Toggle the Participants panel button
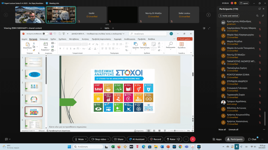The height and width of the screenshot is (150, 268). (235, 139)
